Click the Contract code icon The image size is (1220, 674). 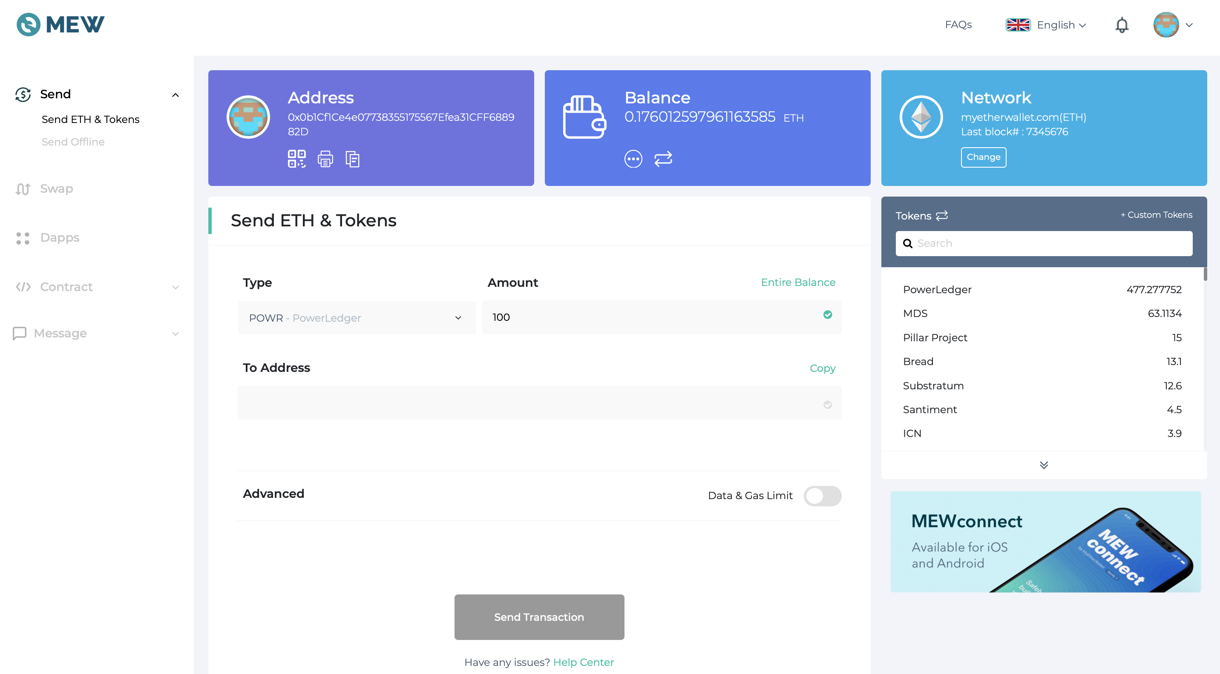pos(23,287)
